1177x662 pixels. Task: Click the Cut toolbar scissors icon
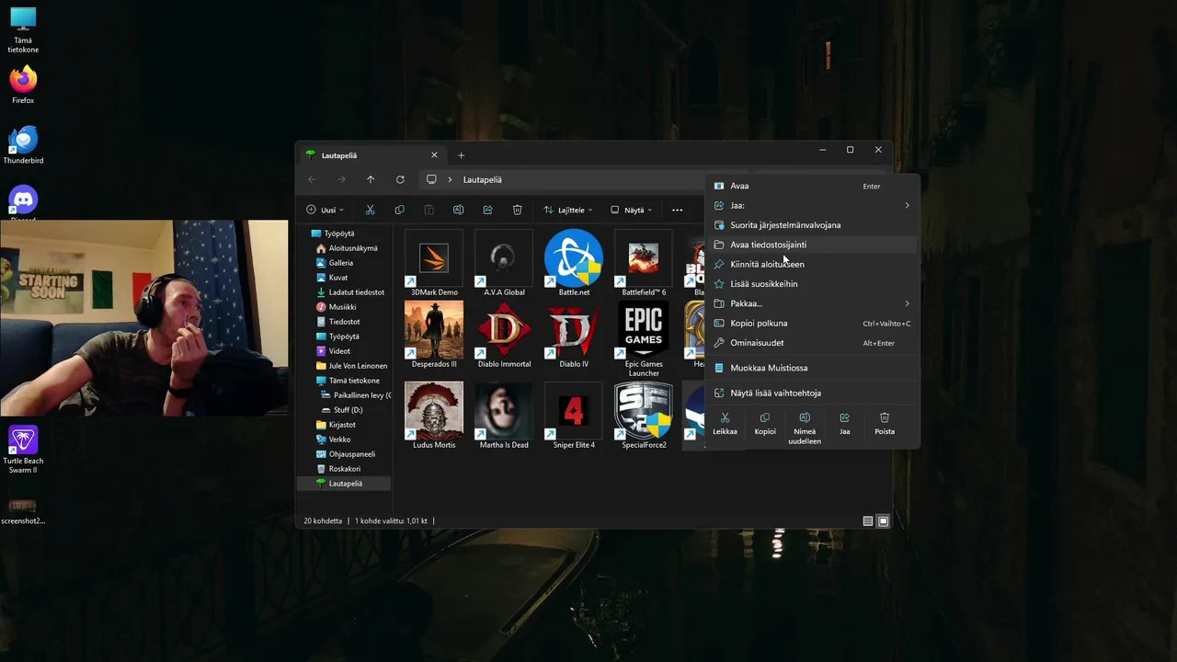[371, 210]
